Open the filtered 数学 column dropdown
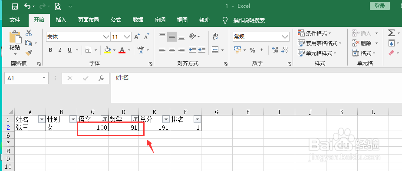 point(135,119)
